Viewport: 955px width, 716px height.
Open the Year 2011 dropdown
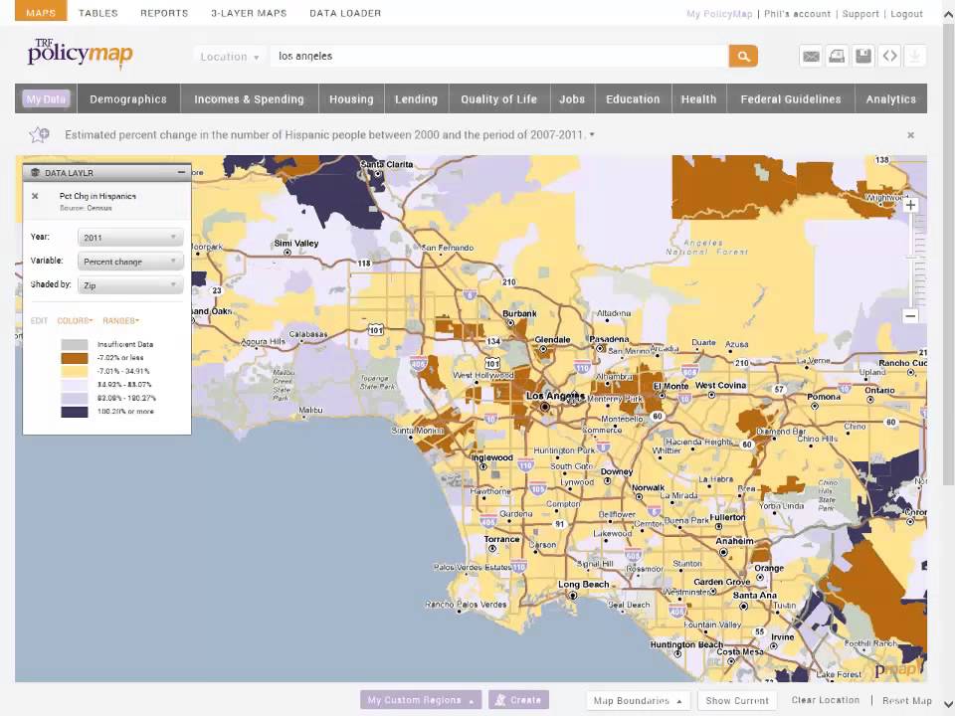point(130,238)
